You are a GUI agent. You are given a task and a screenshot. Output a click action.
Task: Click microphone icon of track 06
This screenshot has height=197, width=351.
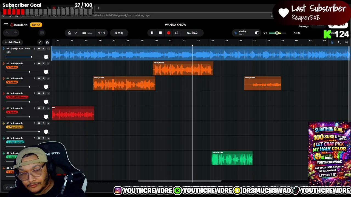click(x=4, y=123)
